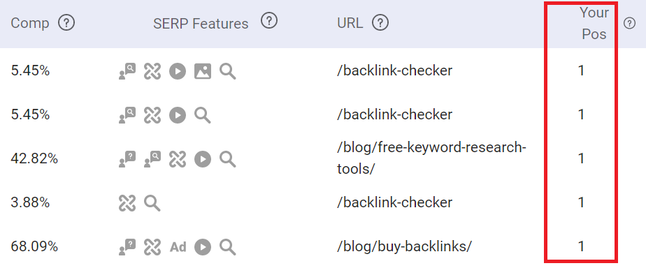Click video play icon in first row
This screenshot has height=268, width=646.
coord(178,71)
